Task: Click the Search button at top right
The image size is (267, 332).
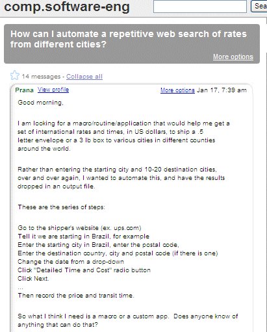Action: [259, 6]
